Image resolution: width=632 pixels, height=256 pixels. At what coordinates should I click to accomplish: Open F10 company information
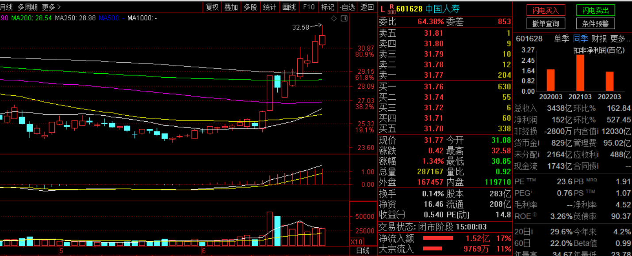(x=309, y=7)
